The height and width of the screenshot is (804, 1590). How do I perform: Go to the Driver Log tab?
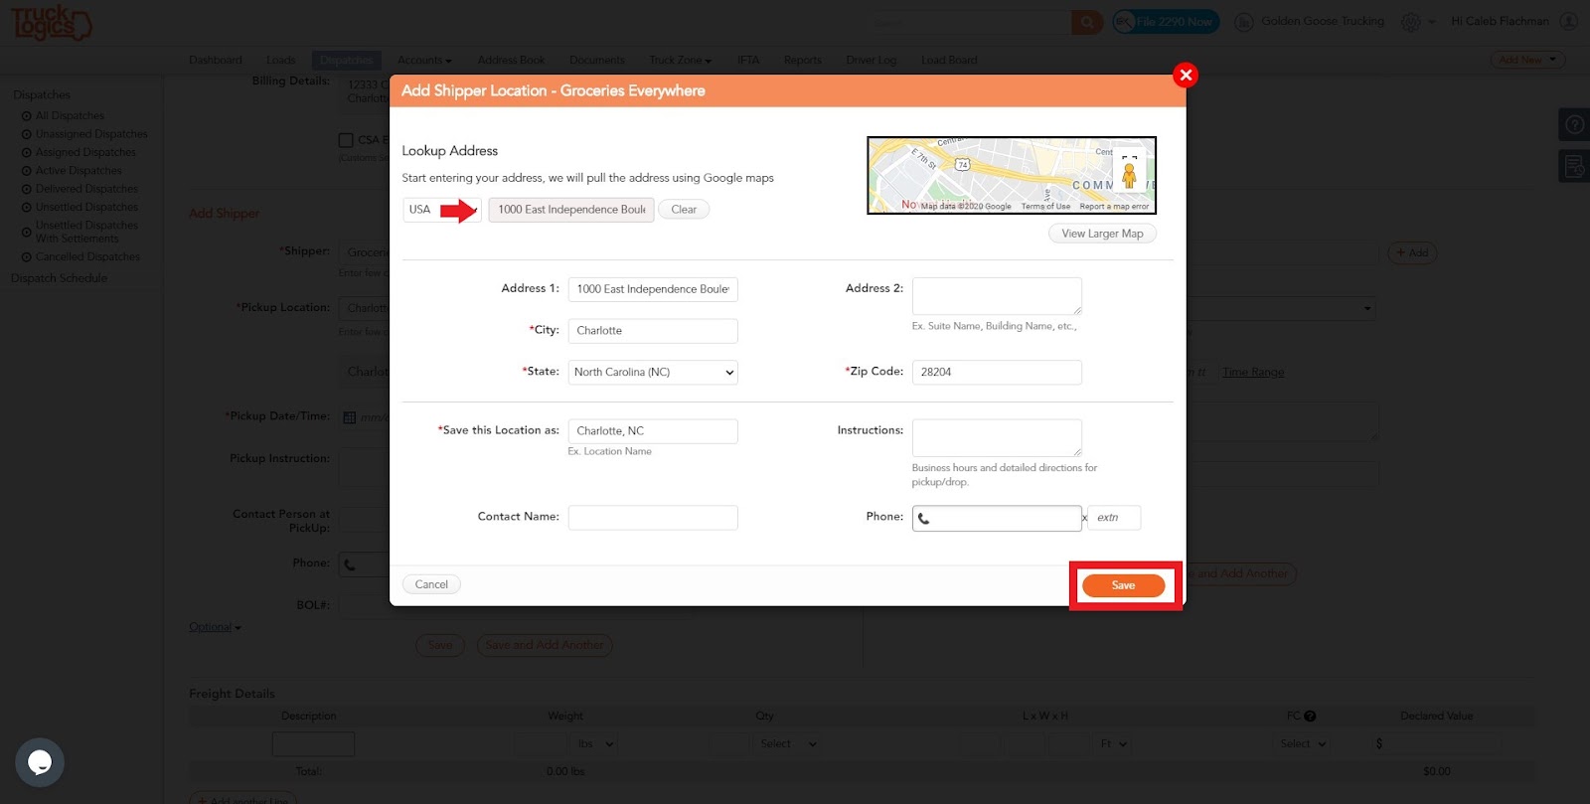click(x=872, y=61)
